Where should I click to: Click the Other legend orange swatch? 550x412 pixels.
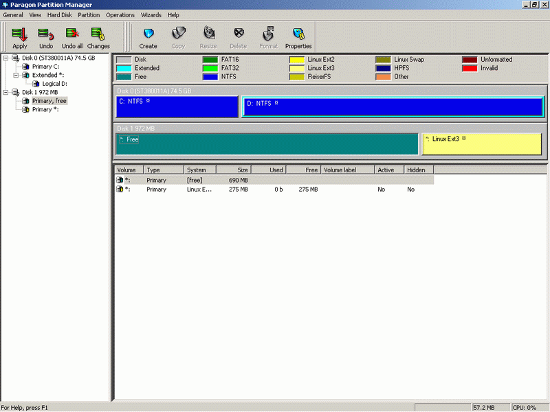[383, 77]
